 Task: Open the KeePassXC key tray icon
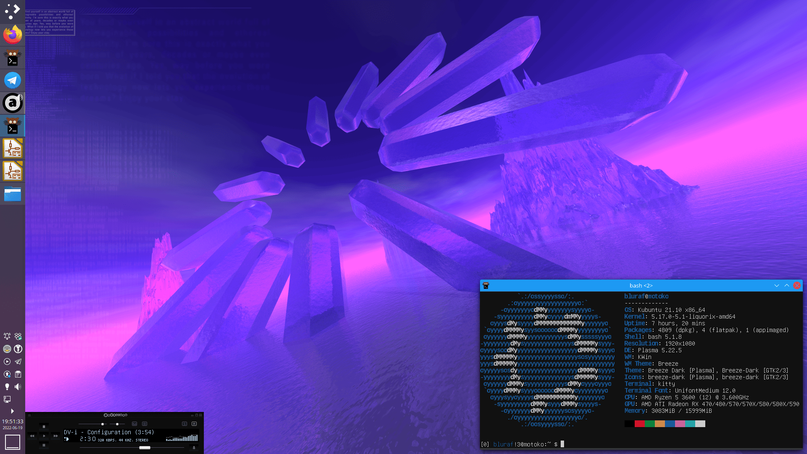[x=18, y=349]
